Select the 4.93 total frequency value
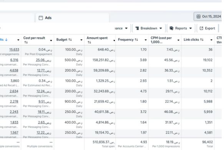224x150 pixels. point(144,142)
